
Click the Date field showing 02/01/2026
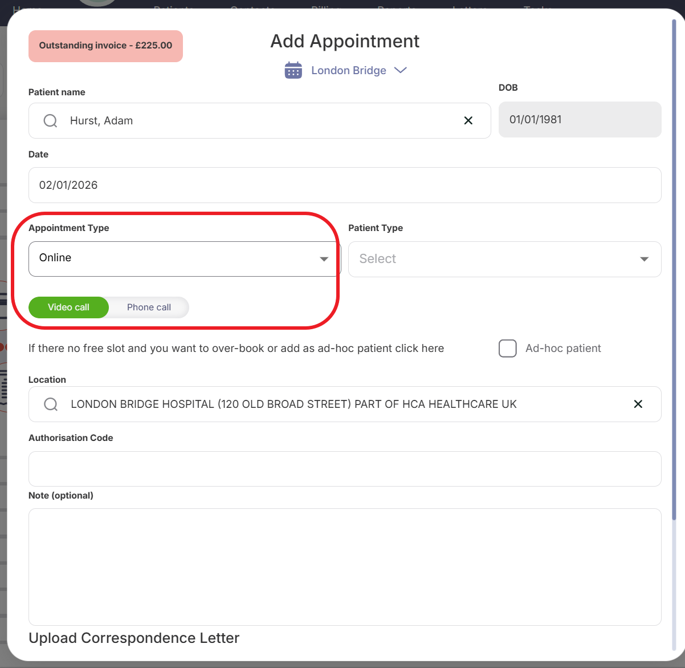(x=344, y=185)
